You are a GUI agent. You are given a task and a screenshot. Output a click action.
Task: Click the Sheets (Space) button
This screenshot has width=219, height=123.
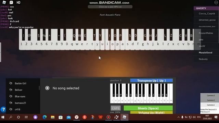point(148,108)
